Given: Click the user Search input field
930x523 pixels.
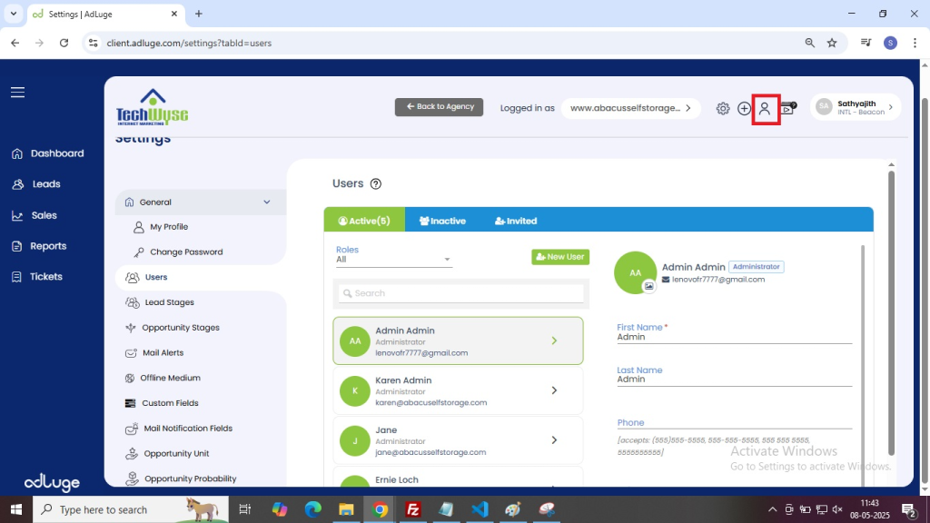Looking at the screenshot, I should coord(461,293).
